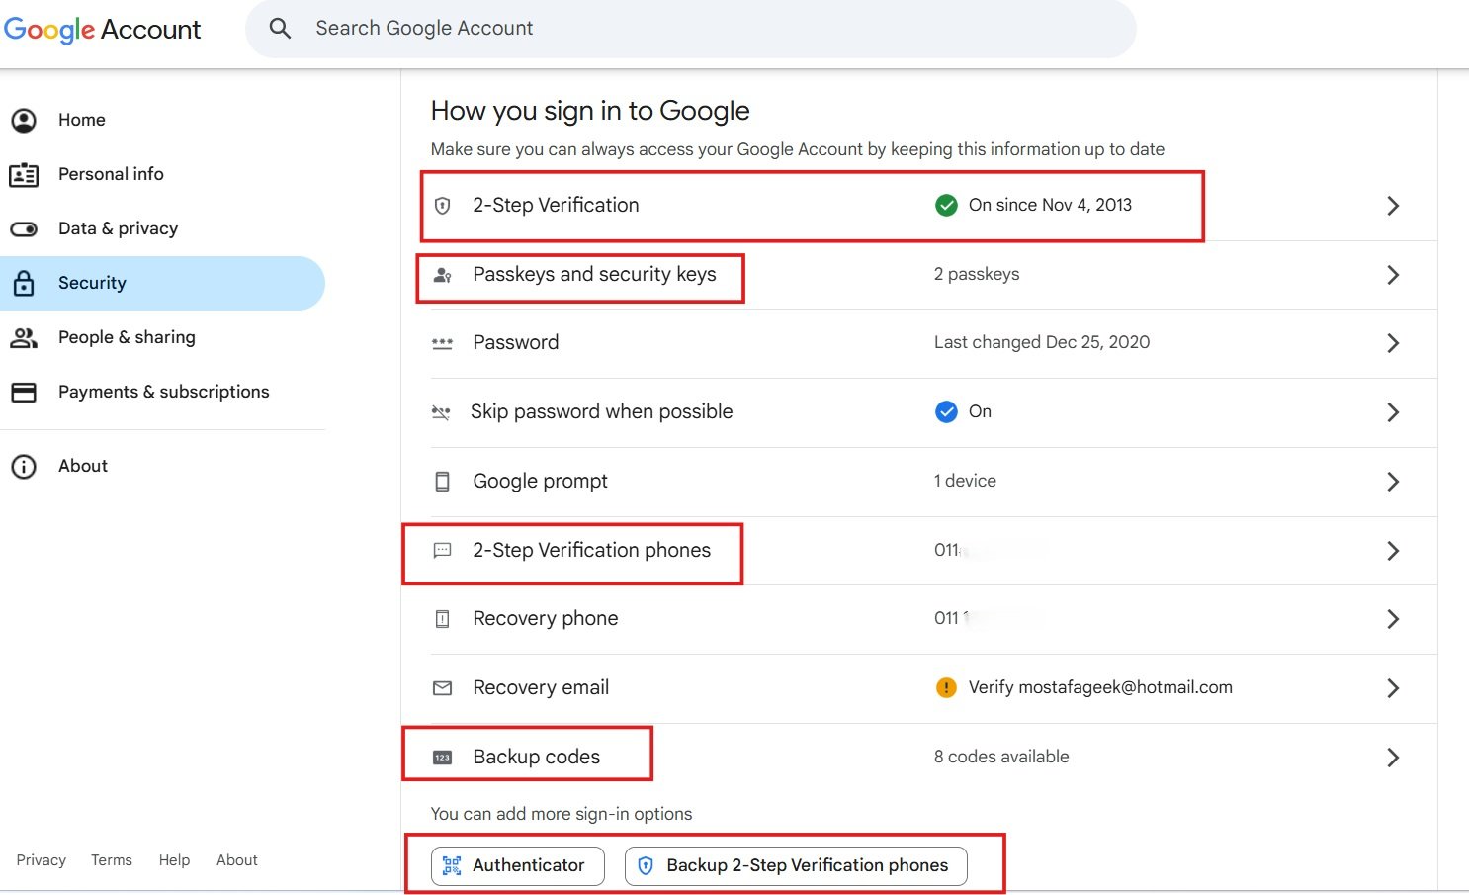Image resolution: width=1469 pixels, height=895 pixels.
Task: Open the Backup codes row chevron
Action: coord(1393,758)
